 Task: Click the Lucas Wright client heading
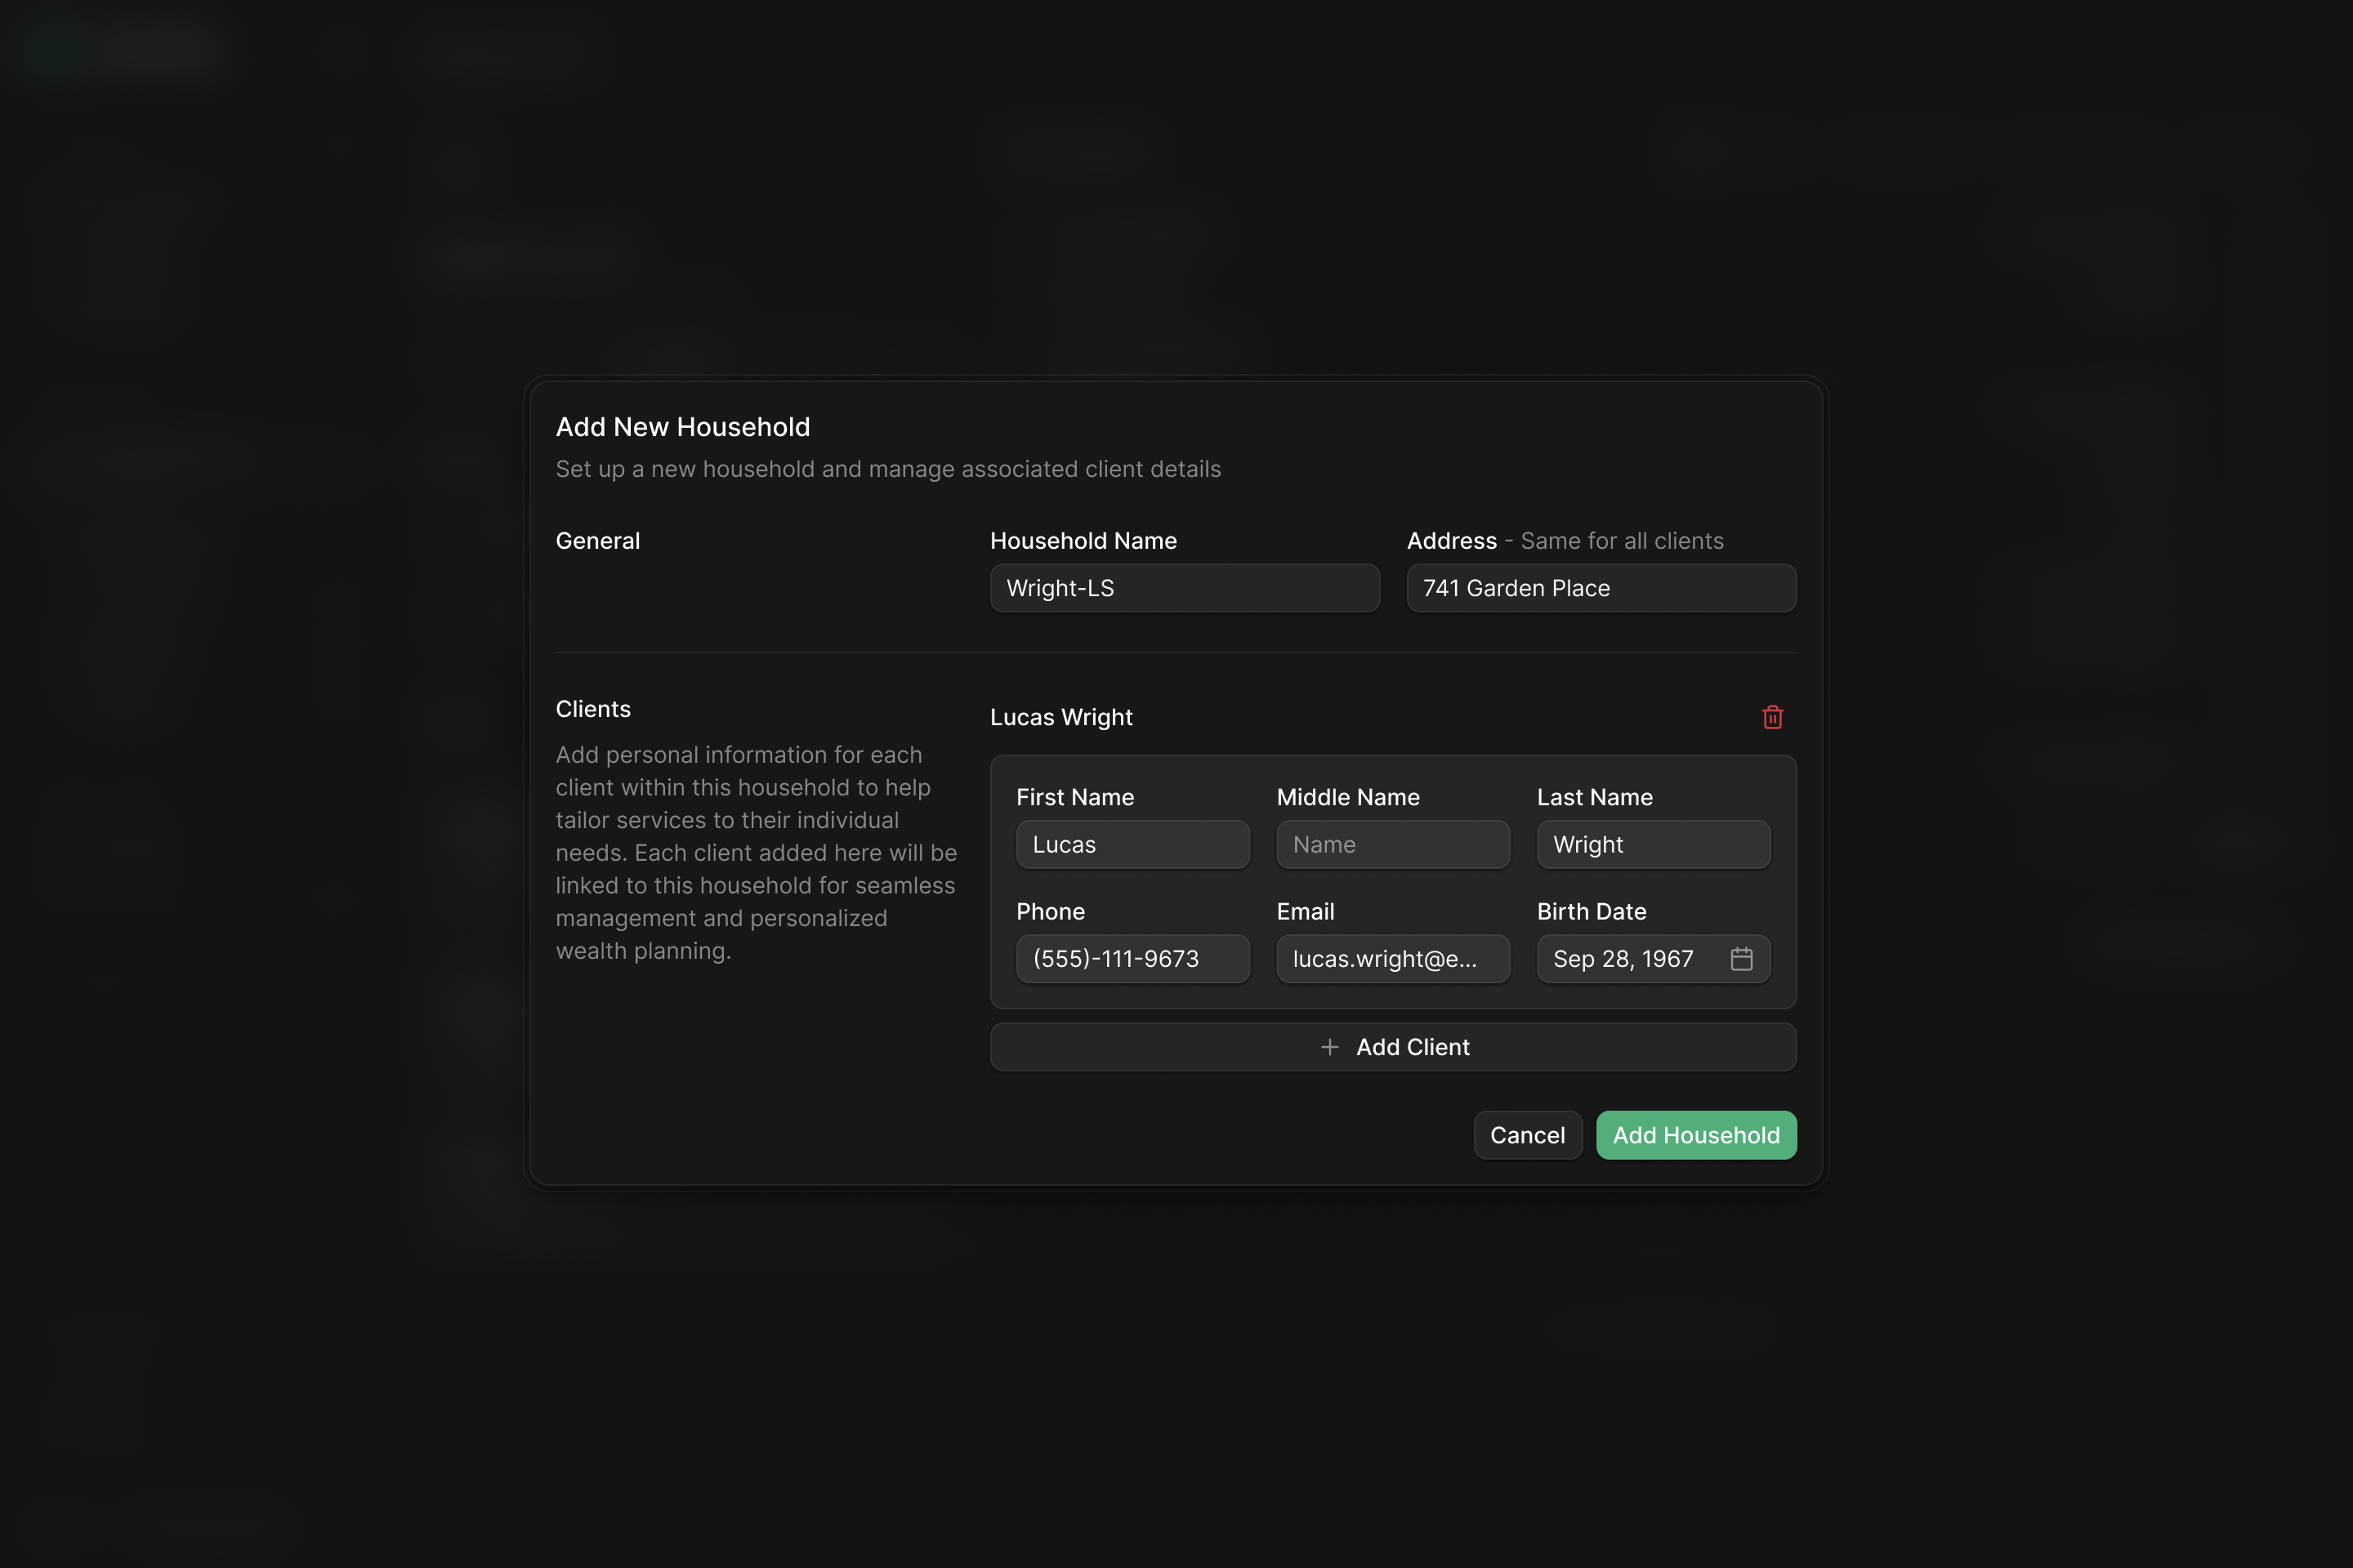click(x=1061, y=717)
